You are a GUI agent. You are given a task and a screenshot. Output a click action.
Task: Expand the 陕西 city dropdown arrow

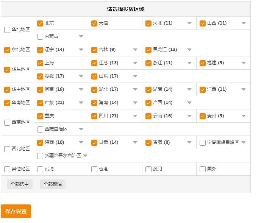coord(81,142)
